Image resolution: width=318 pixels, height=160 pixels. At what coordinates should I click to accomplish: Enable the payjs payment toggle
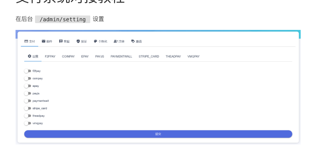pyautogui.click(x=27, y=93)
